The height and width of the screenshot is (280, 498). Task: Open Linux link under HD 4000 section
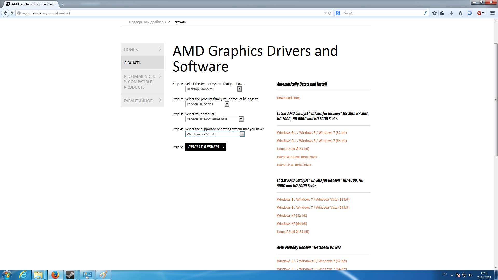coord(293,232)
